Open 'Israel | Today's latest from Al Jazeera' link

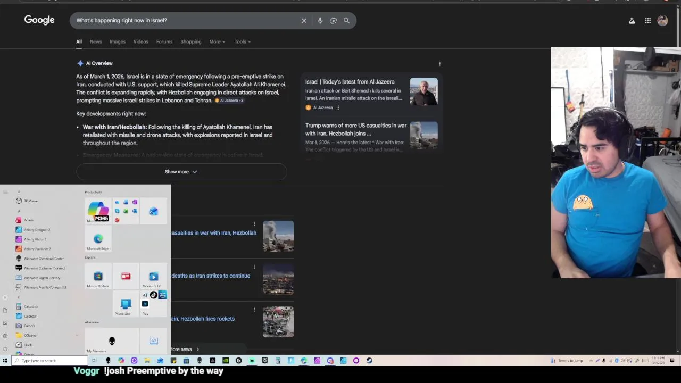[350, 82]
